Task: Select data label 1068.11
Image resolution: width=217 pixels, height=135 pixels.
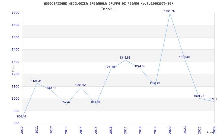Action: (x=51, y=88)
